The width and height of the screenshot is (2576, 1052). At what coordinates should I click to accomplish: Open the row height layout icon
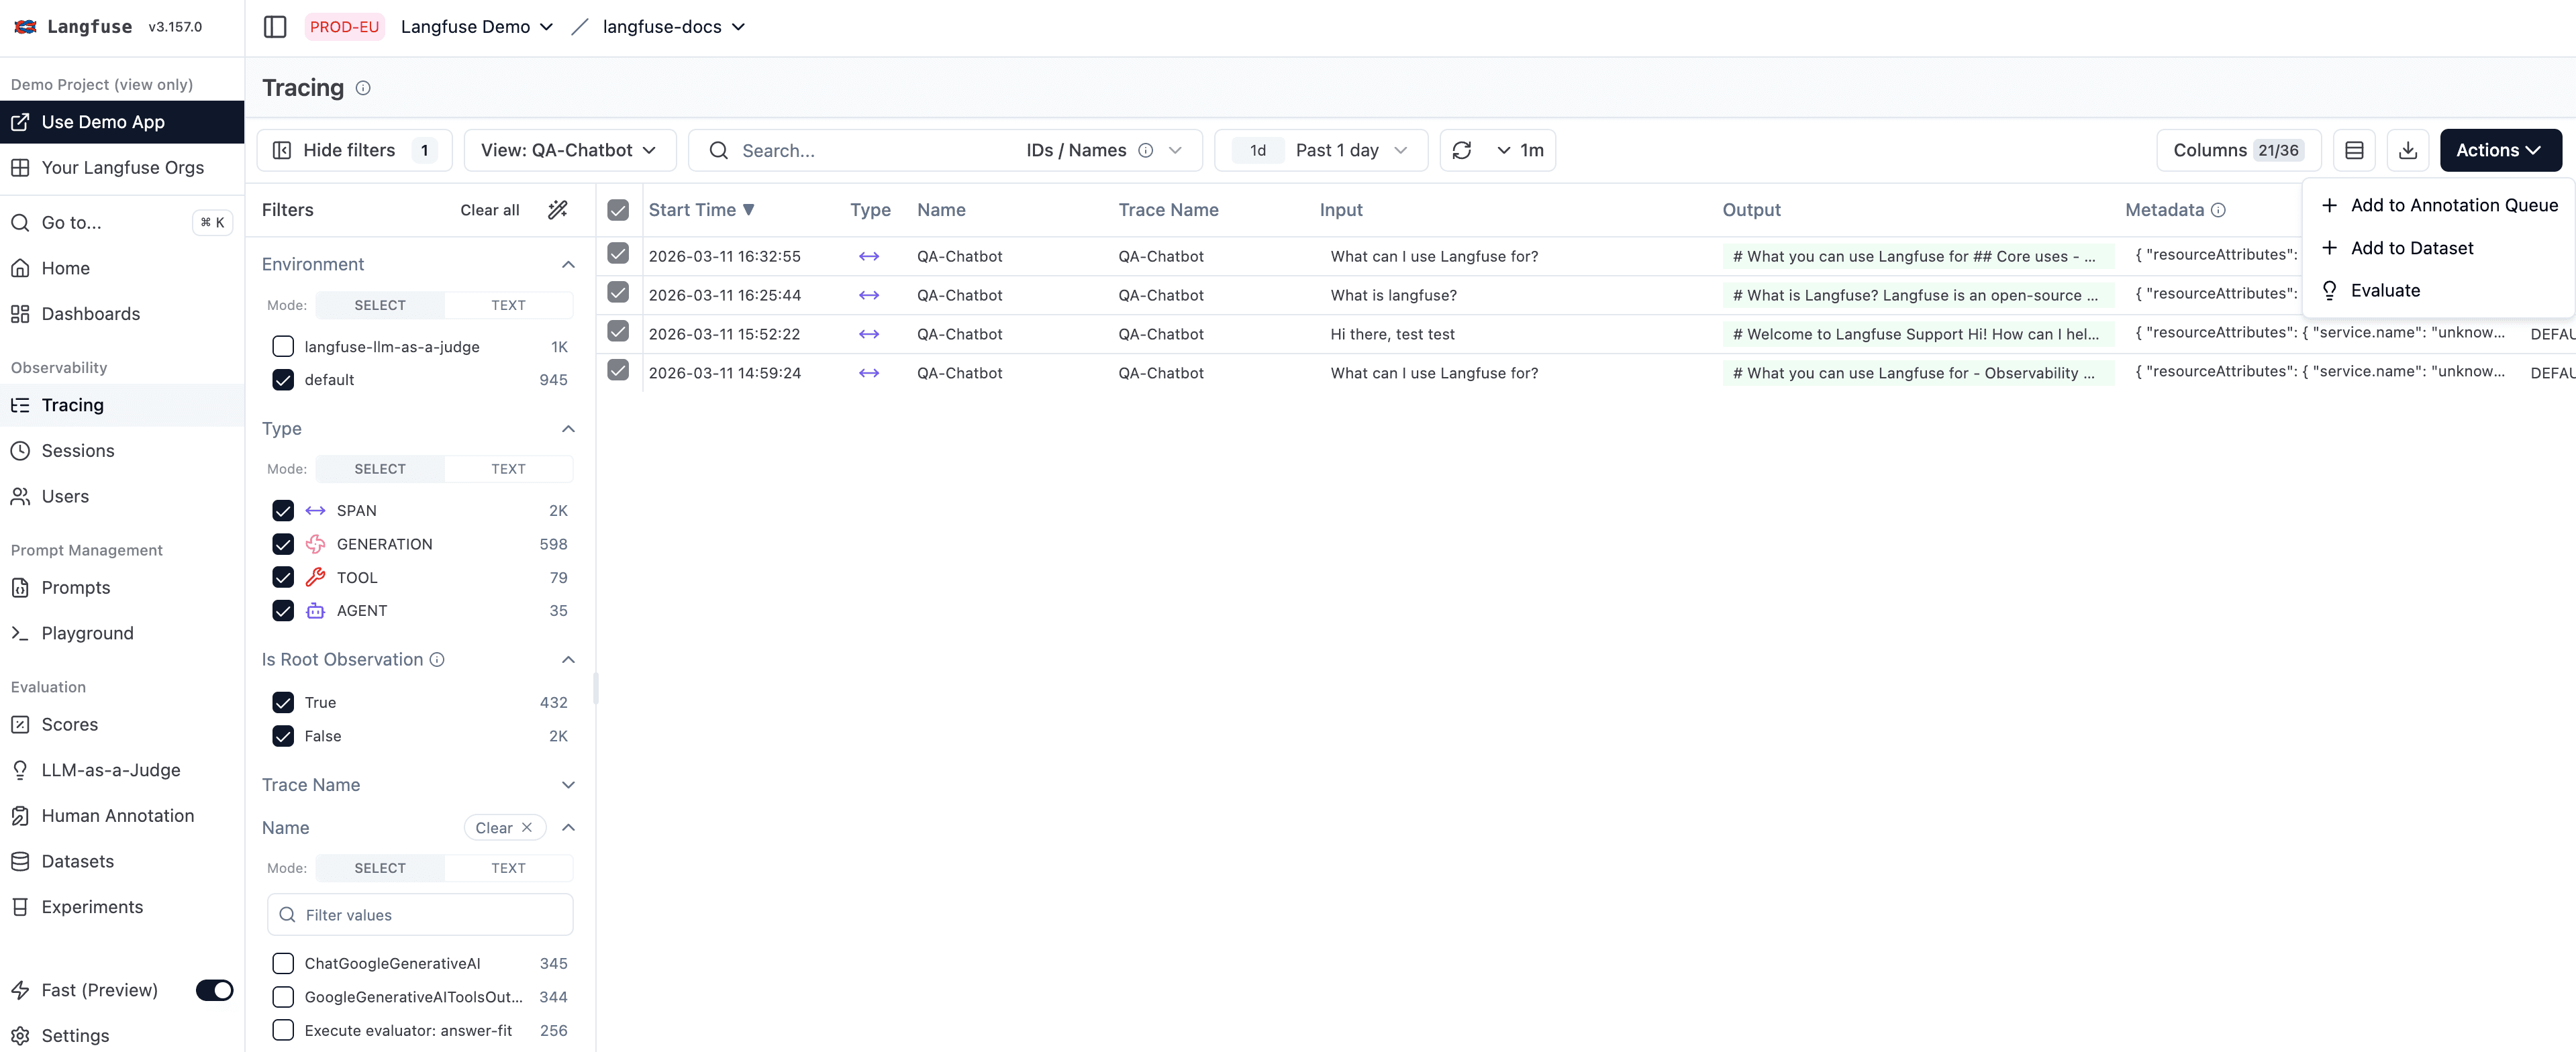[x=2354, y=150]
